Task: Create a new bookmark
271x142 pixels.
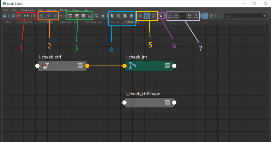Action: [112, 16]
